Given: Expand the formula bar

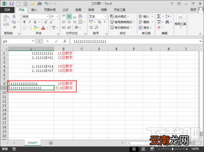Looking at the screenshot, I should pos(200,41).
